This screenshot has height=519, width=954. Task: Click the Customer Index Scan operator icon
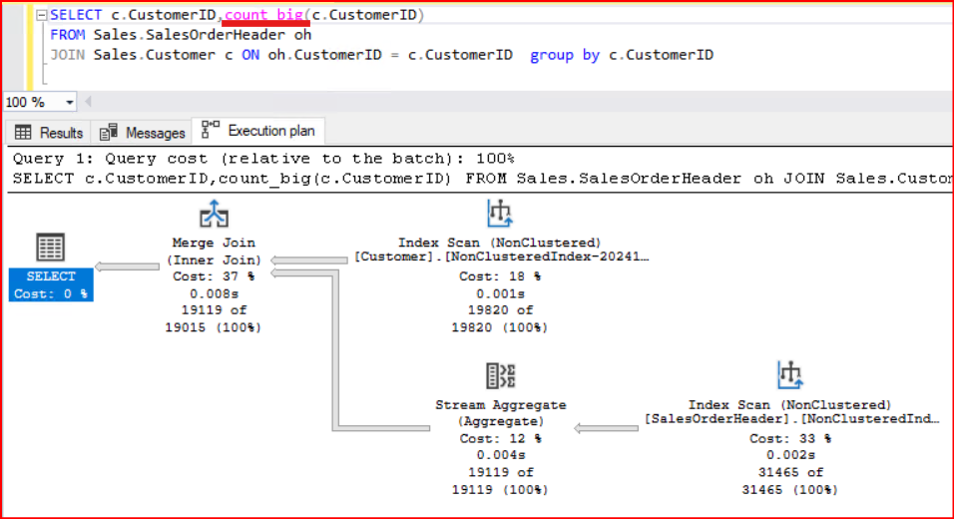coord(499,215)
